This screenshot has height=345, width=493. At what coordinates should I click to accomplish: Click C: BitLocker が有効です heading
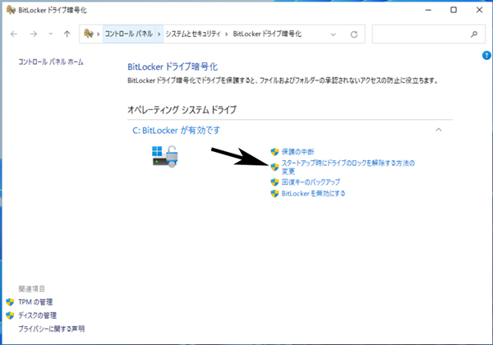[176, 131]
